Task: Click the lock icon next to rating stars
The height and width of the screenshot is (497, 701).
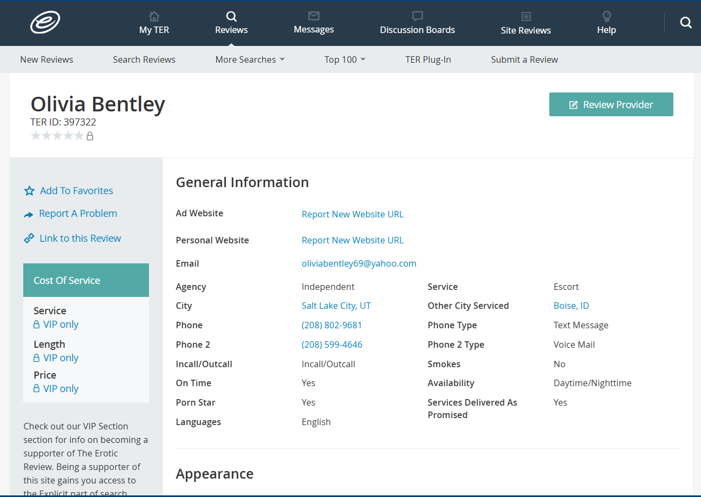Action: tap(90, 136)
